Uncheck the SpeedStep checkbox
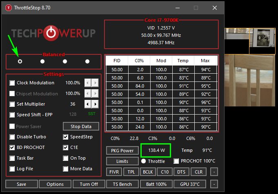This screenshot has width=278, height=194. (66, 137)
